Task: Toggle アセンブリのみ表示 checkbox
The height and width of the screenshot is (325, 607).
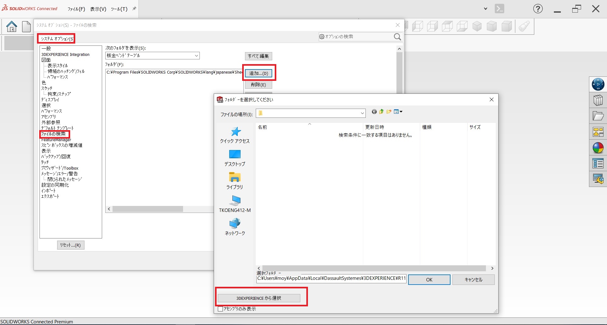Action: 220,309
